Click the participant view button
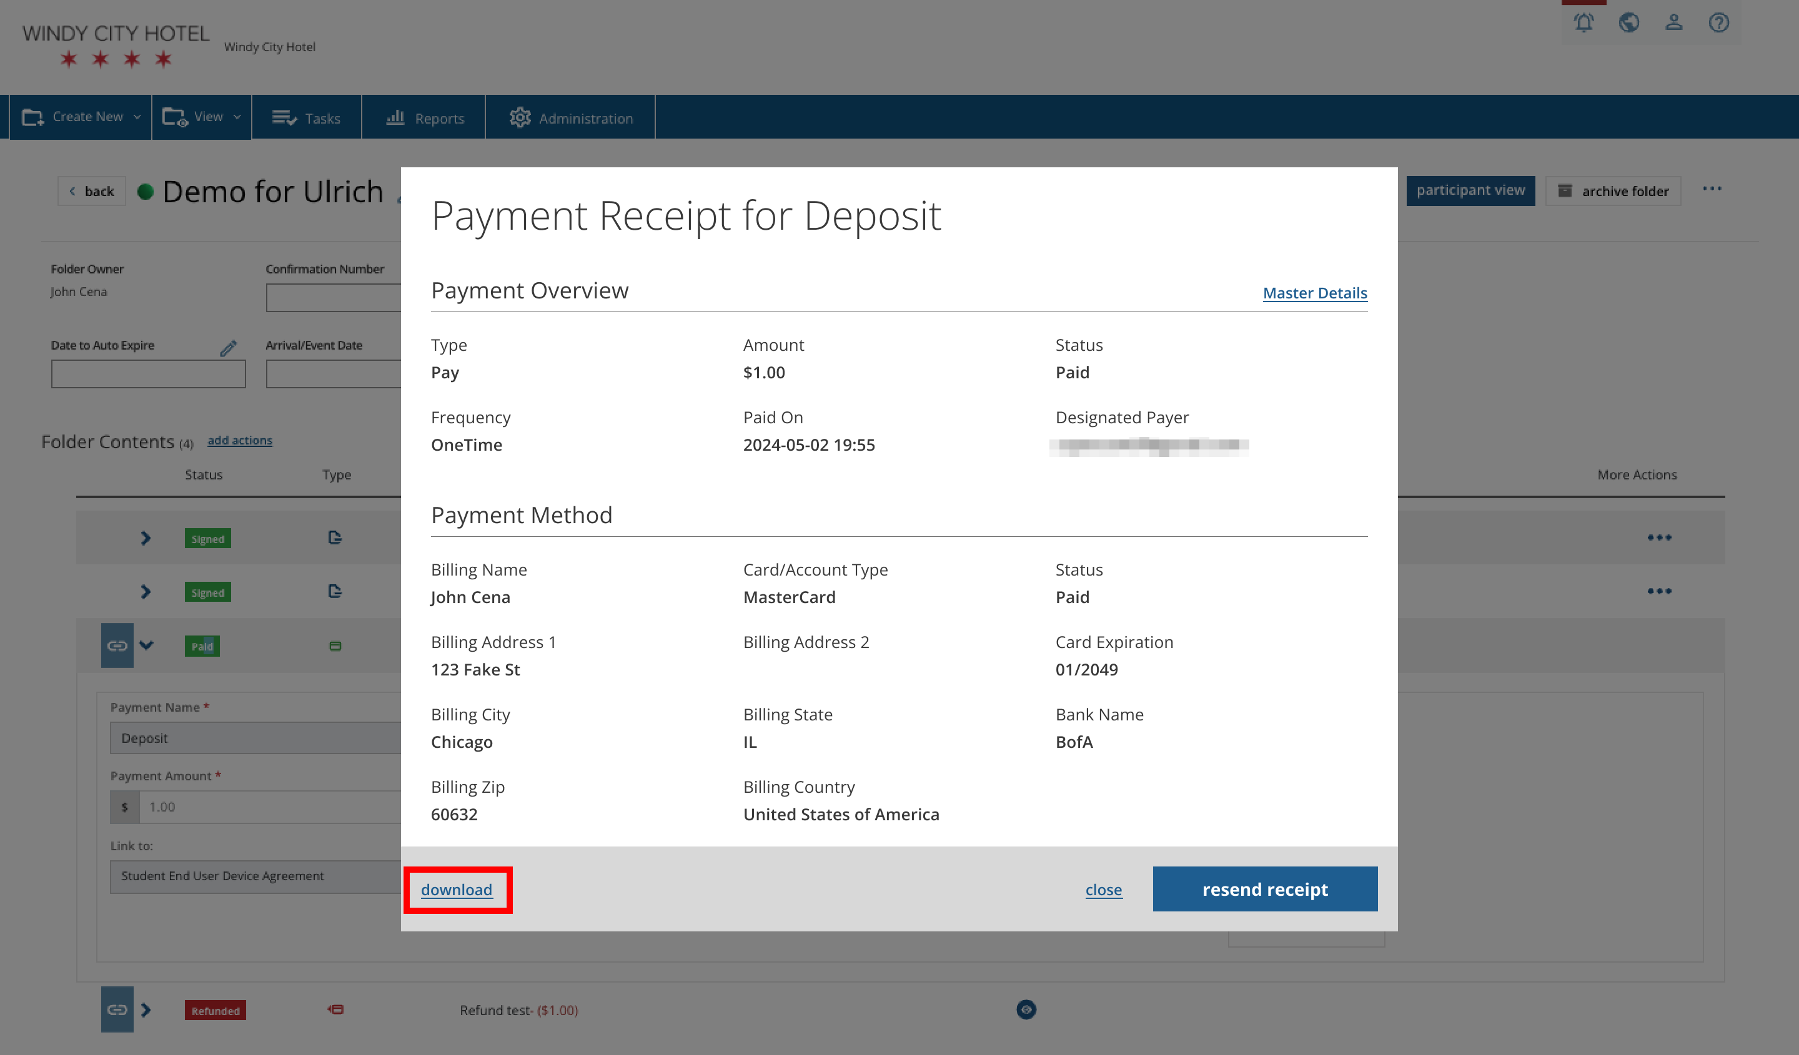The width and height of the screenshot is (1799, 1055). click(1470, 190)
